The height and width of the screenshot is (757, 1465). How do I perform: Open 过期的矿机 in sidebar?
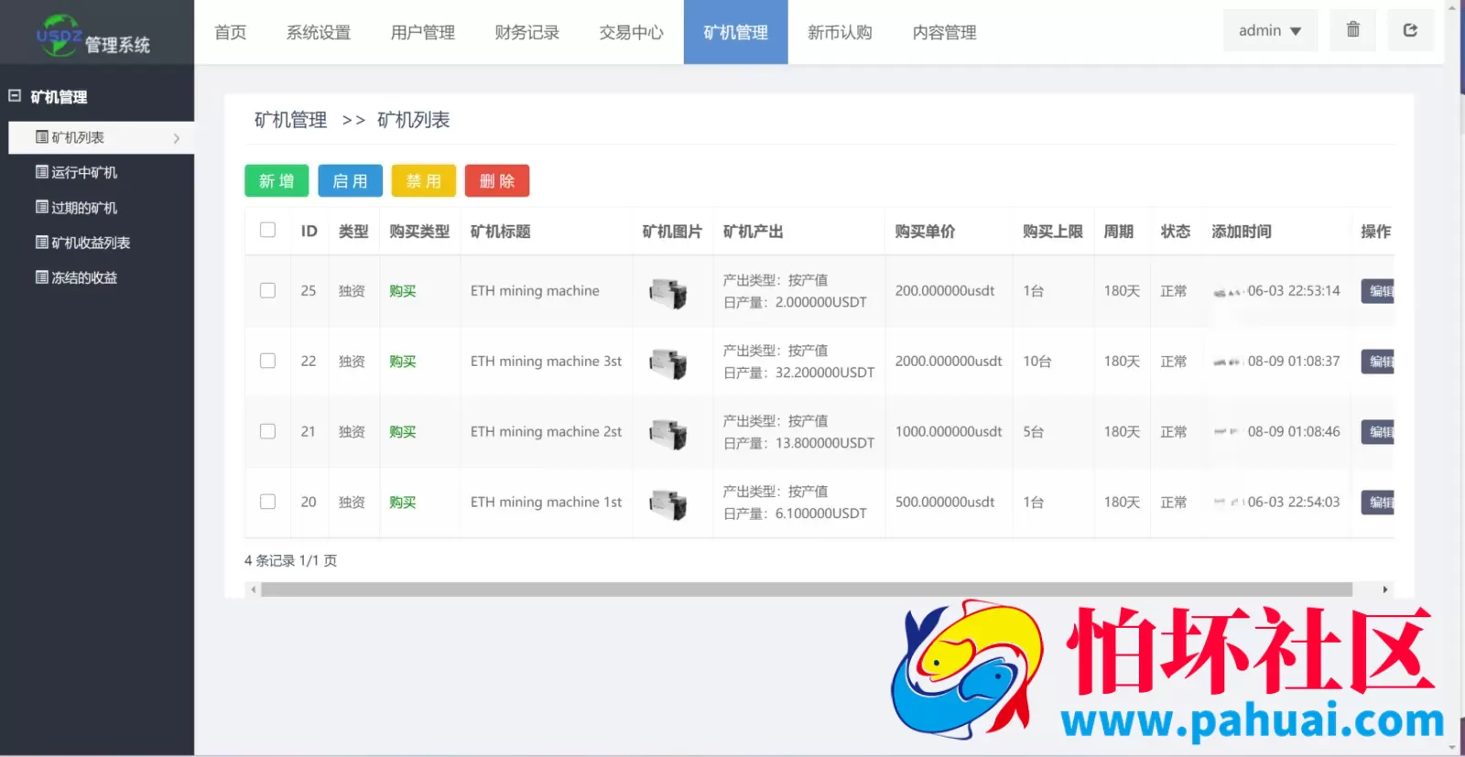tap(77, 208)
